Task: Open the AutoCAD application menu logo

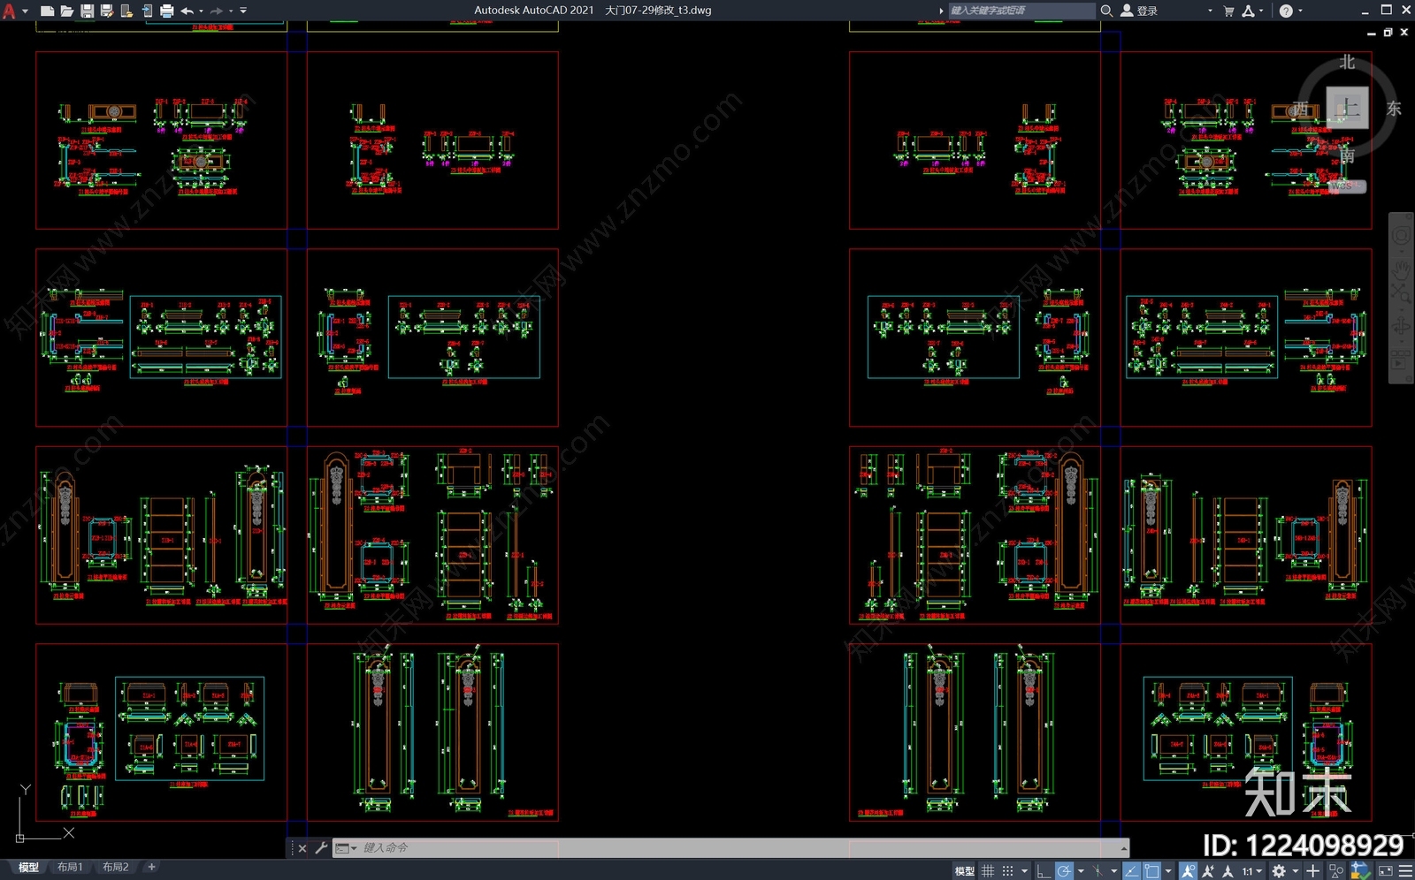Action: point(10,11)
